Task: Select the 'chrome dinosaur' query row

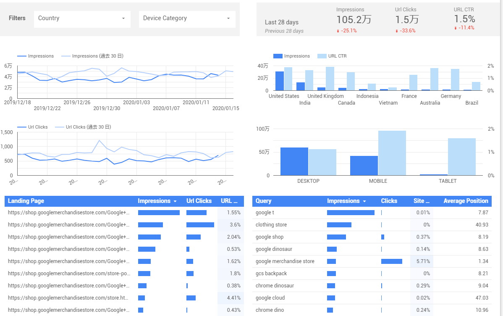Action: tap(372, 286)
